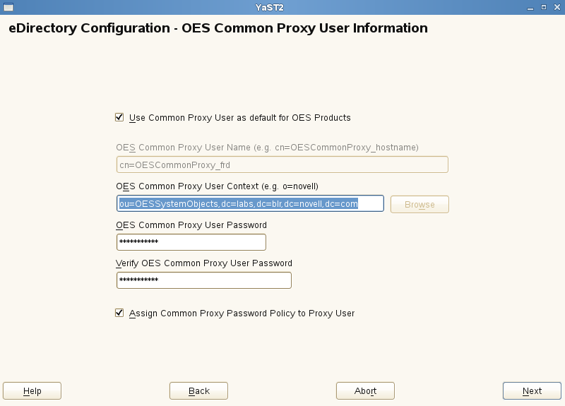This screenshot has width=565, height=406.
Task: Open the window menu icon in title bar
Action: pyautogui.click(x=7, y=6)
